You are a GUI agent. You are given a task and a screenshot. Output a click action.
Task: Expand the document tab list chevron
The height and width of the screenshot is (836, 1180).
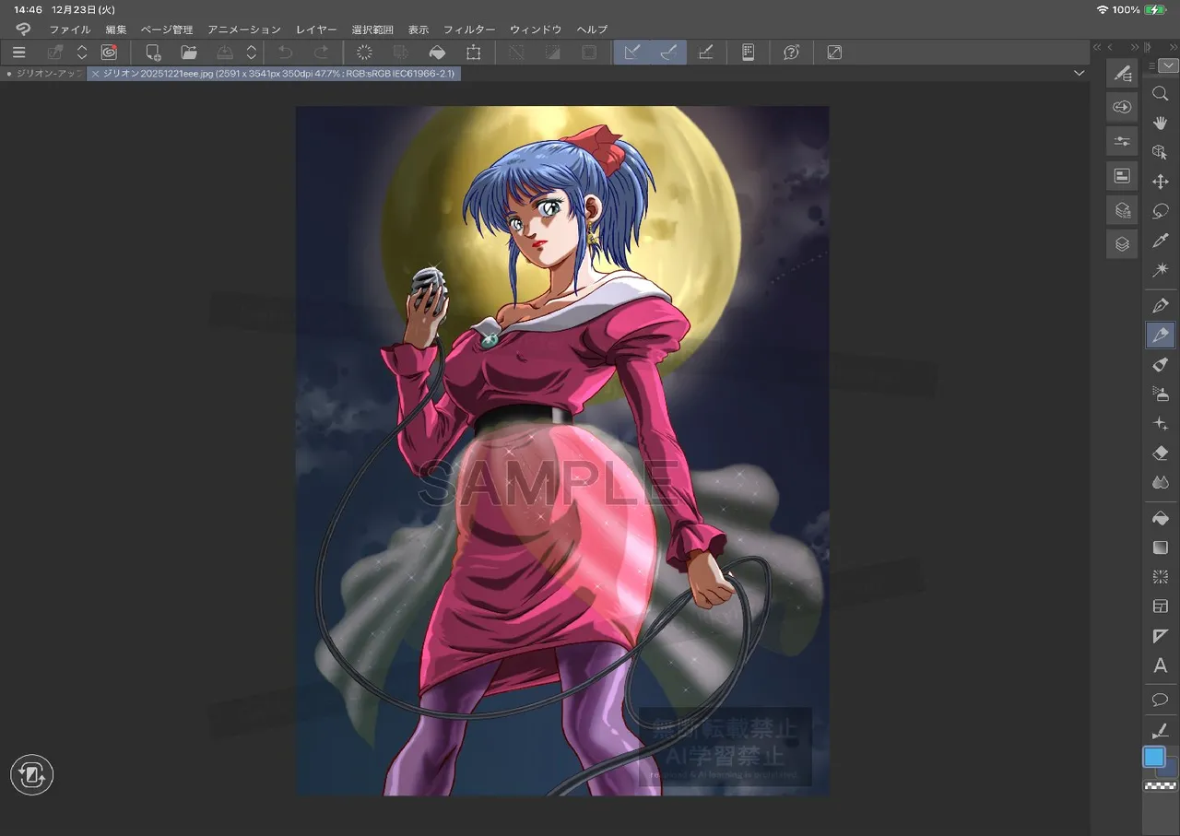coord(1080,73)
